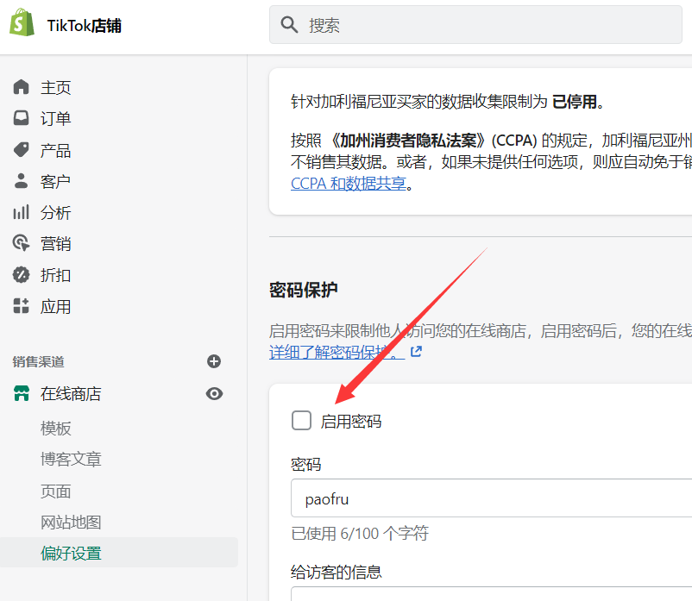This screenshot has width=692, height=601.
Task: Enable the 启用密码 checkbox
Action: pyautogui.click(x=301, y=421)
